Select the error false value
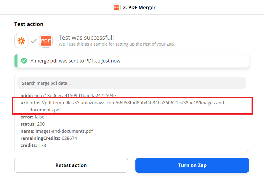This screenshot has height=178, width=264. [39, 117]
